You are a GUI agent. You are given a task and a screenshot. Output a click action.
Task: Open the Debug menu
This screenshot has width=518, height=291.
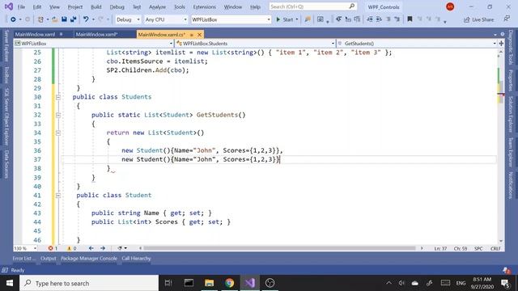[x=117, y=7]
